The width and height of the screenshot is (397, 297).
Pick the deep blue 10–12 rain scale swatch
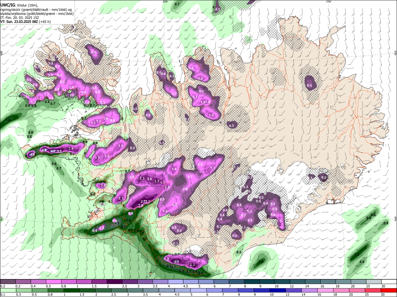(x=277, y=290)
